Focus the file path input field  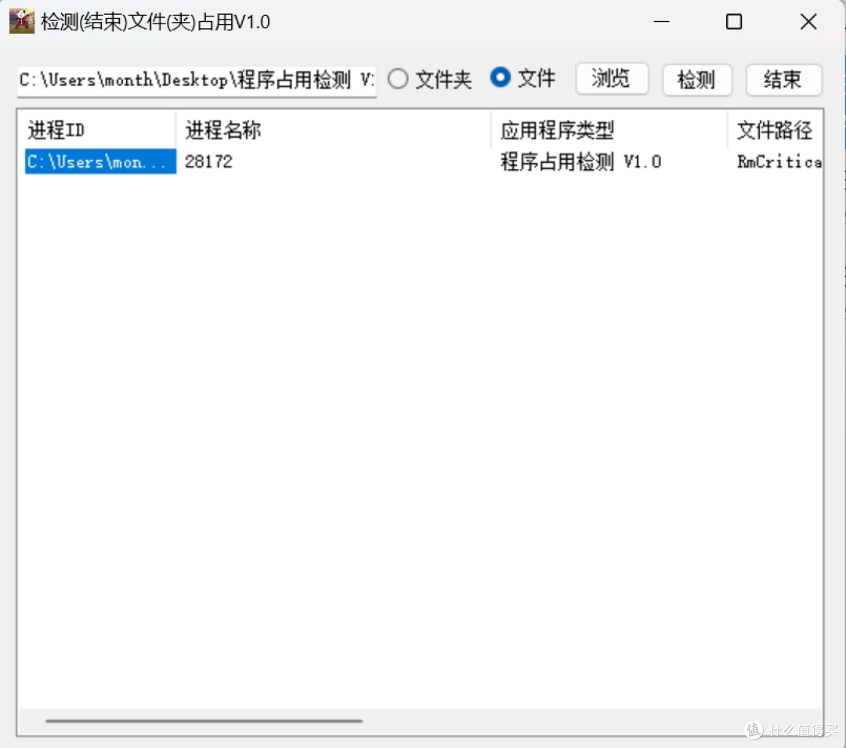pyautogui.click(x=197, y=81)
